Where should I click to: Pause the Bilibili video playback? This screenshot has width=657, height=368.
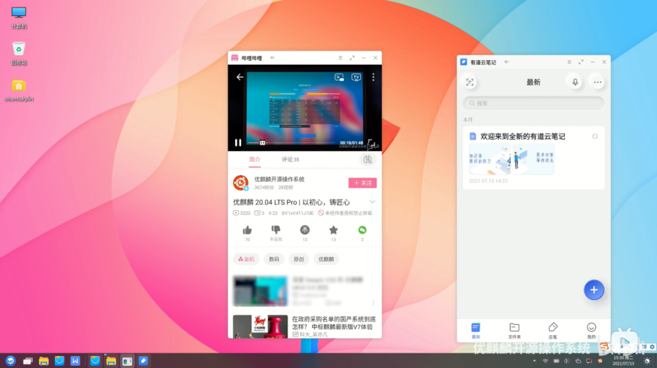coord(238,142)
